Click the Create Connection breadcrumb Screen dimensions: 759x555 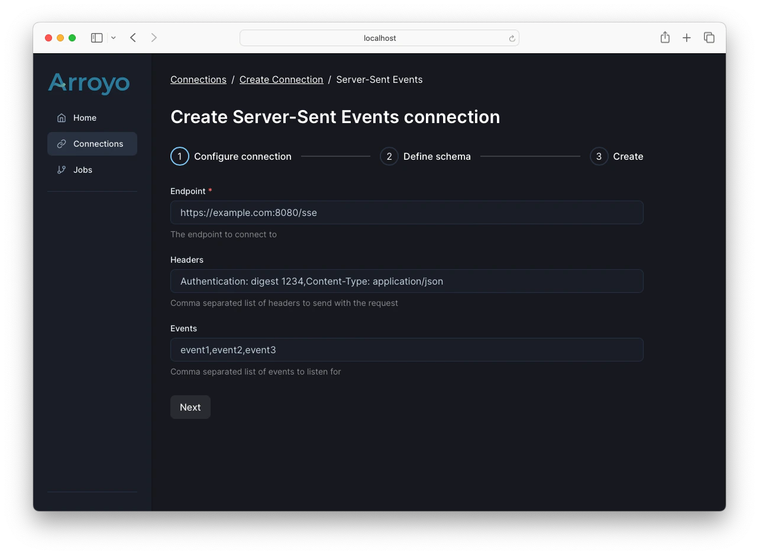point(281,79)
